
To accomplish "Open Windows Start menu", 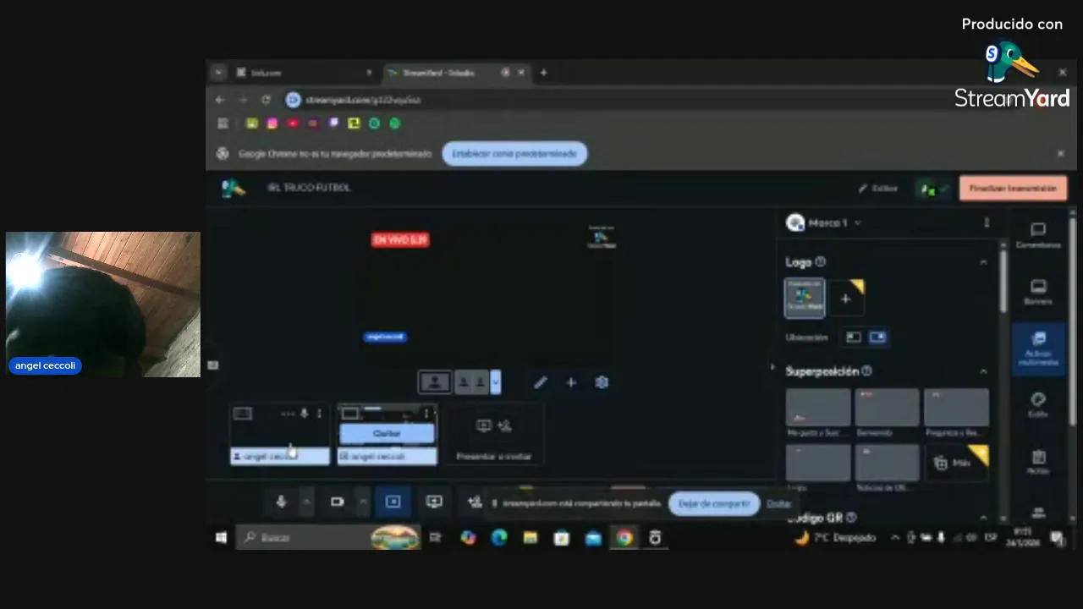I will point(221,538).
